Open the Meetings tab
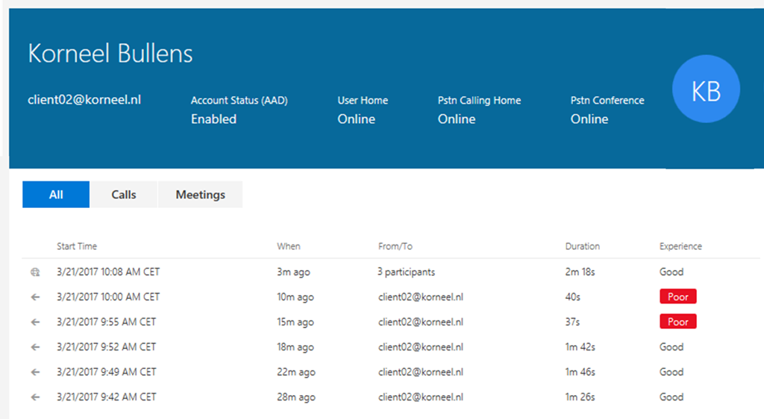The width and height of the screenshot is (764, 419). (200, 195)
